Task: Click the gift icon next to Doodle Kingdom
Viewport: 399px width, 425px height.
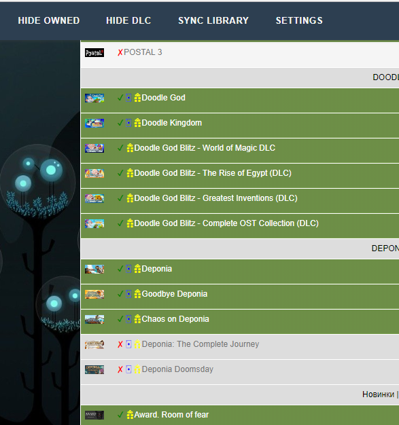Action: tap(137, 123)
